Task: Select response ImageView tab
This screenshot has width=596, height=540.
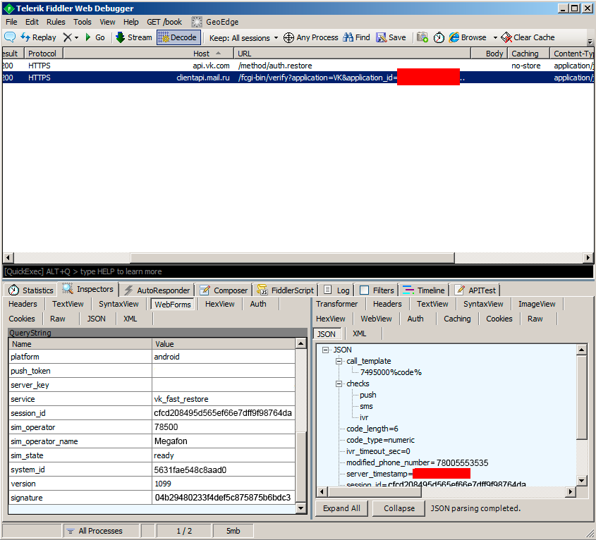Action: (x=537, y=304)
